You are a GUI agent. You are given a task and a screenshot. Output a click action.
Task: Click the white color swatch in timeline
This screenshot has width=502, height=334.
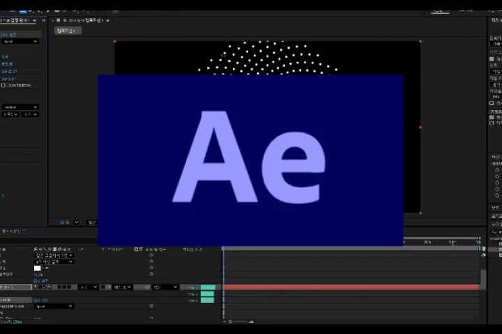click(x=37, y=268)
